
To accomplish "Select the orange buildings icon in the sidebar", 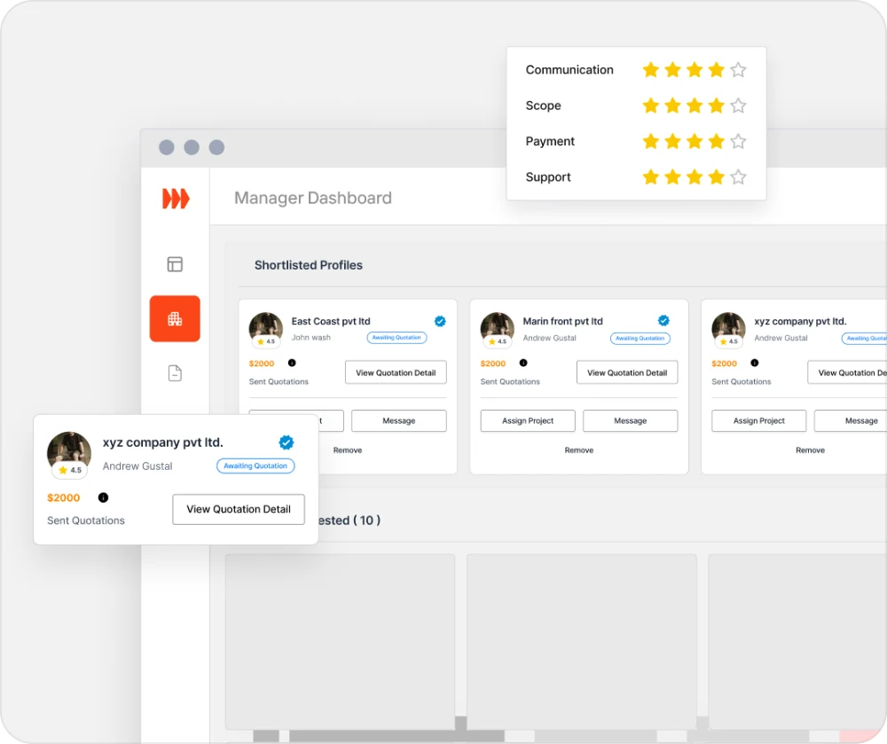I will pyautogui.click(x=174, y=318).
